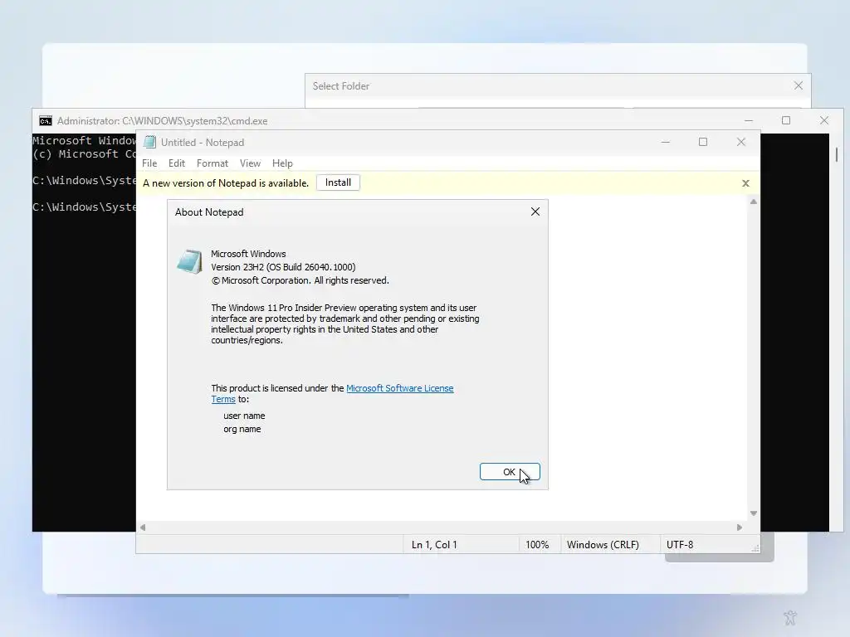The width and height of the screenshot is (850, 637).
Task: Minimize the Notepad window
Action: [666, 142]
